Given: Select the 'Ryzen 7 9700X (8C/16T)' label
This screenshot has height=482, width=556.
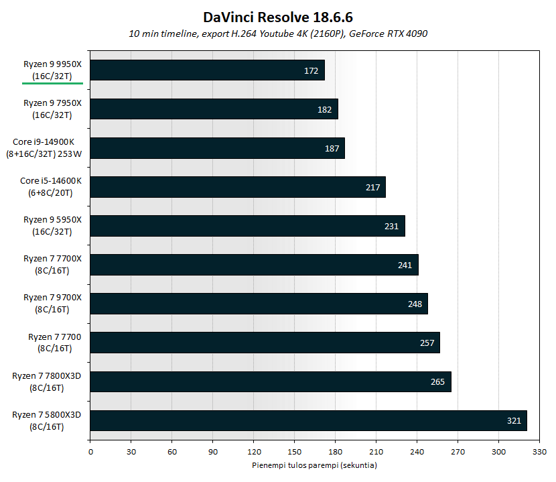Looking at the screenshot, I should [x=52, y=304].
